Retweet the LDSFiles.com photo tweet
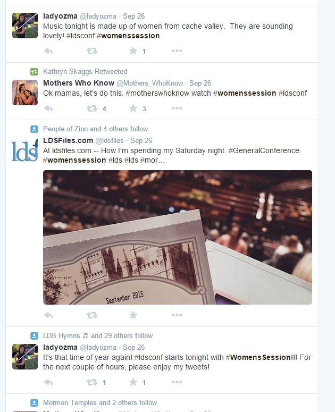 coord(92,315)
